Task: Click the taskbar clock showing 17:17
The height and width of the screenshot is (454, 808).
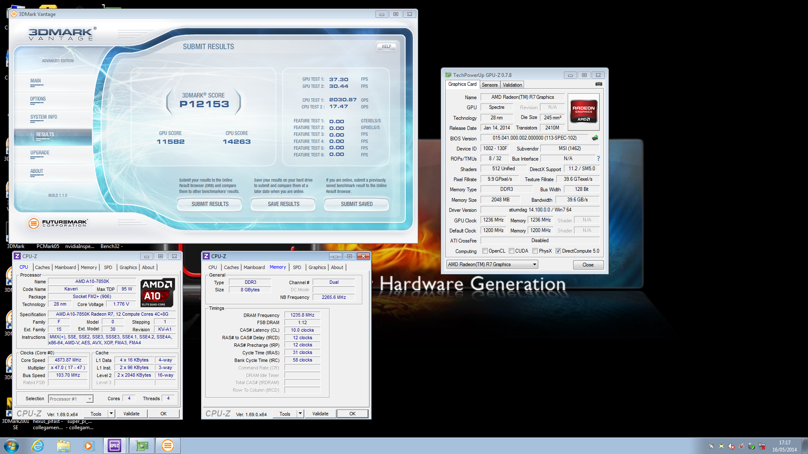Action: point(784,446)
